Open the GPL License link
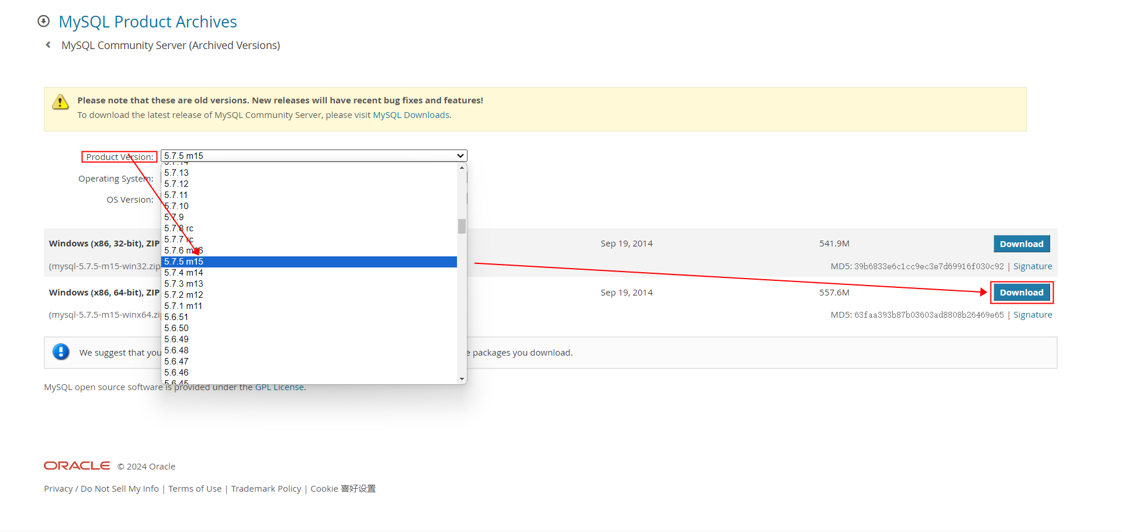1122x532 pixels. coord(280,387)
